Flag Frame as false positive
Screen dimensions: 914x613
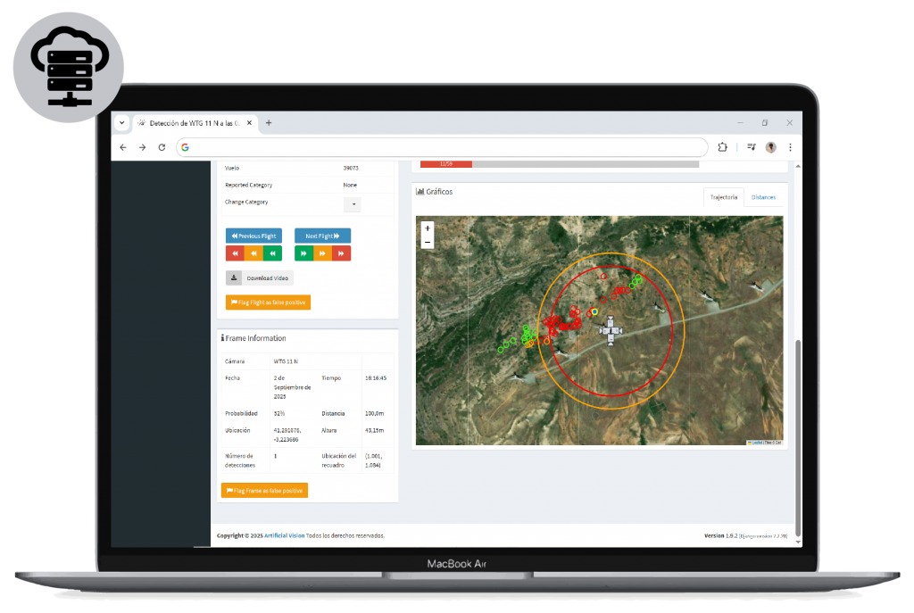click(x=264, y=491)
